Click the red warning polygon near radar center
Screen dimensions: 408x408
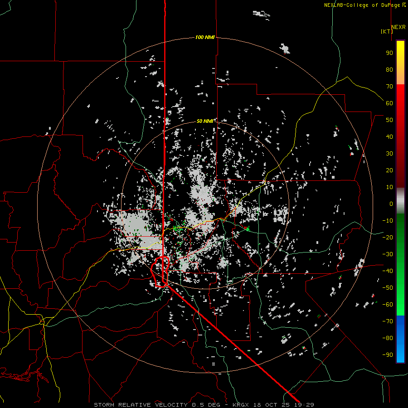coord(160,272)
